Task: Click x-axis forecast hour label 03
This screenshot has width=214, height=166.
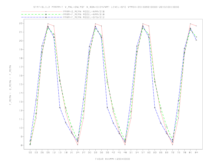Action: point(36,152)
